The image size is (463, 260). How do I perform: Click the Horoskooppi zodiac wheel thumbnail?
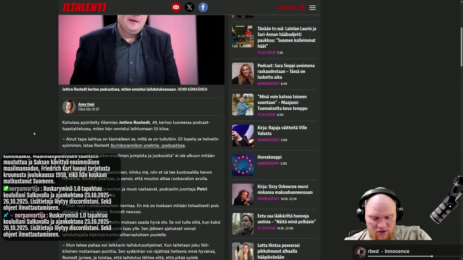pos(243,165)
